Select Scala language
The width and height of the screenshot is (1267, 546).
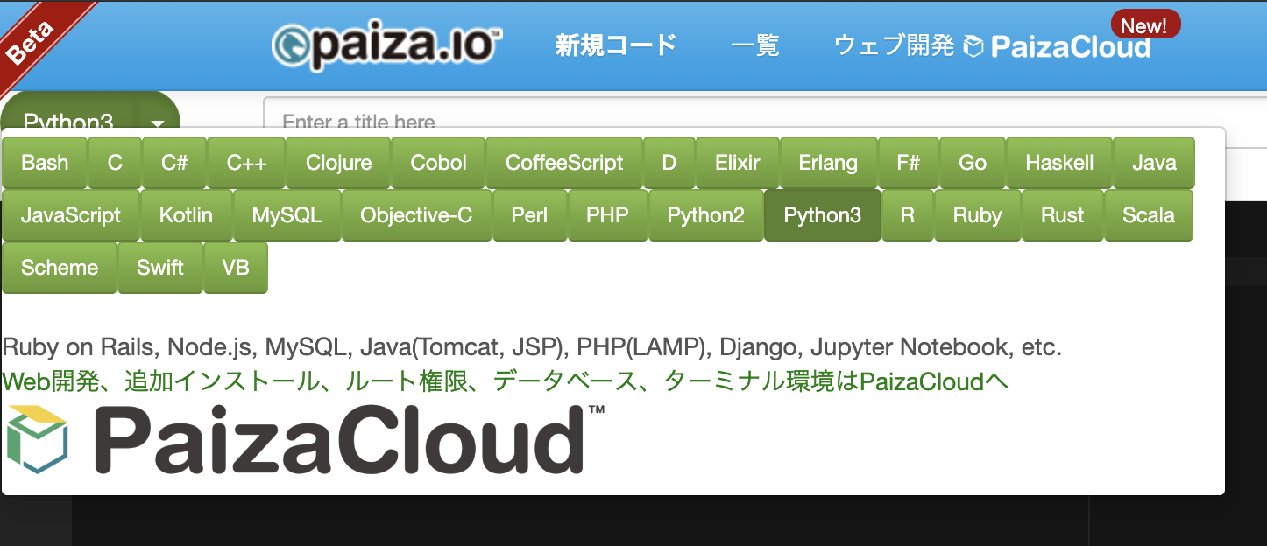click(1149, 215)
